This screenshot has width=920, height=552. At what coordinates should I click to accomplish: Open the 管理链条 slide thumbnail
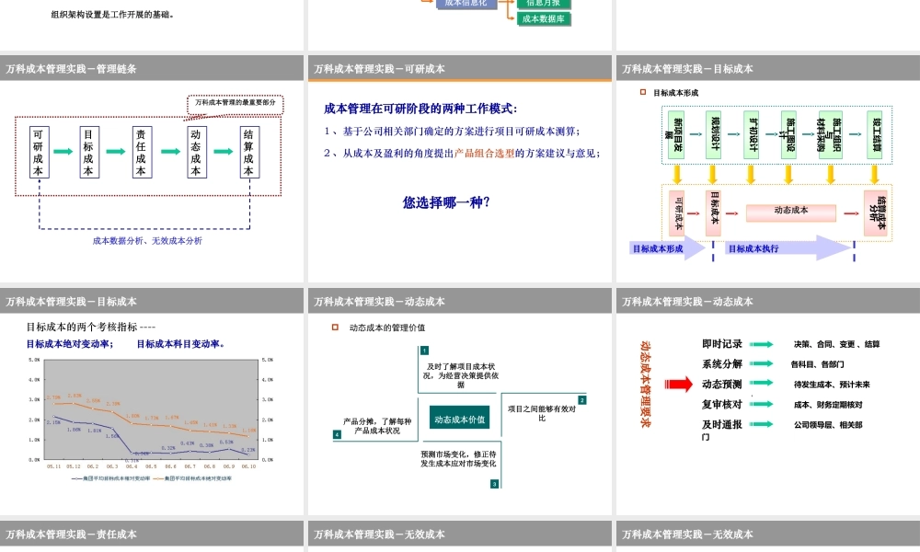tap(152, 168)
